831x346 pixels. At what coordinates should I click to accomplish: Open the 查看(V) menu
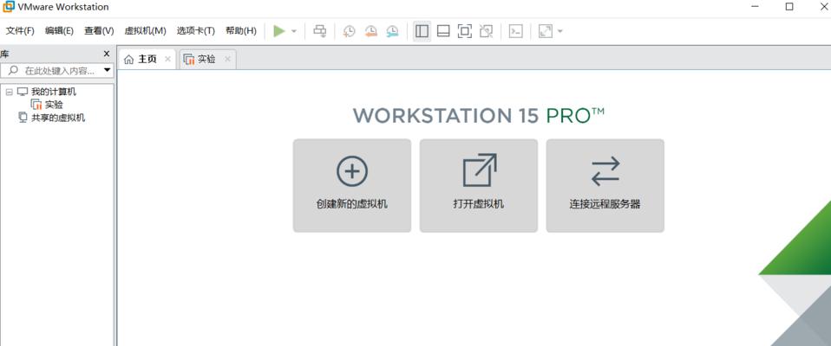[99, 30]
